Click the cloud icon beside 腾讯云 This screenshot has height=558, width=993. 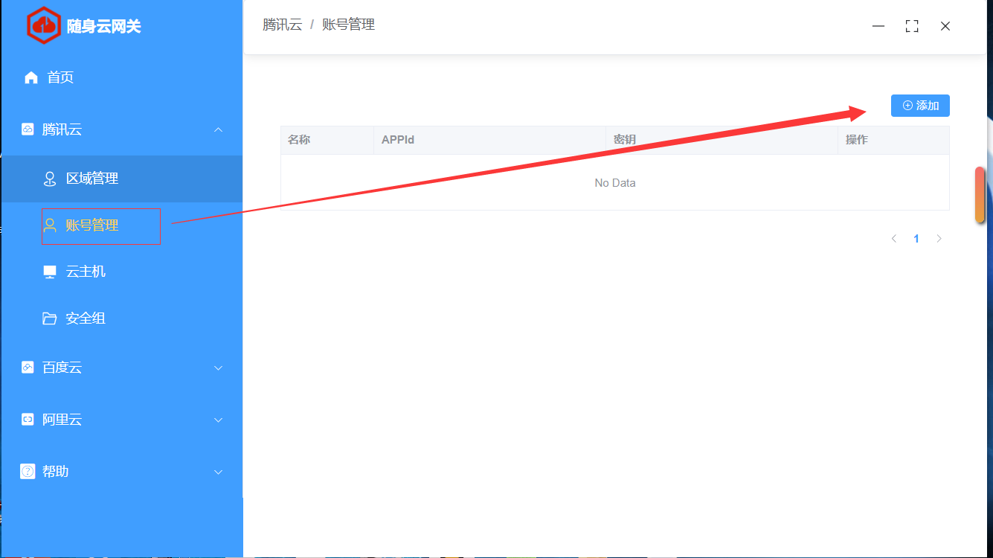27,129
